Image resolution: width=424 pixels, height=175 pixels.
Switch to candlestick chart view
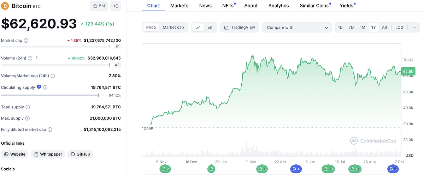click(210, 28)
